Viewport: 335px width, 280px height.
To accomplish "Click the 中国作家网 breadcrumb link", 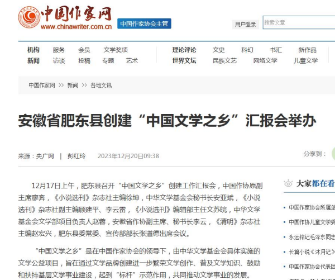I will click(x=42, y=86).
